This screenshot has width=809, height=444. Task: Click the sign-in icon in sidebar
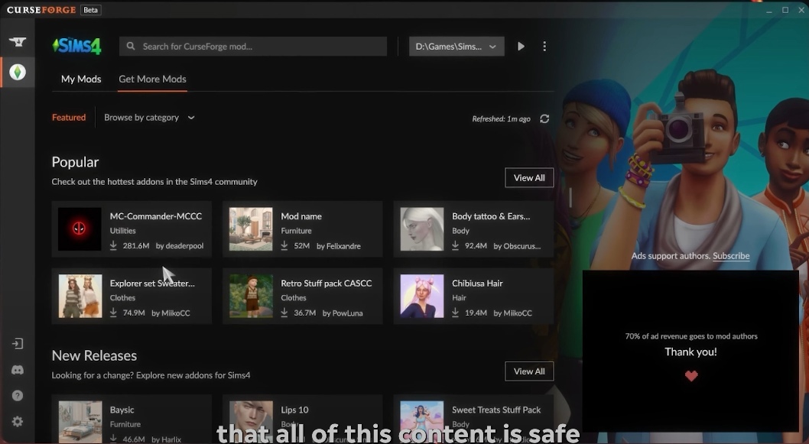click(17, 344)
